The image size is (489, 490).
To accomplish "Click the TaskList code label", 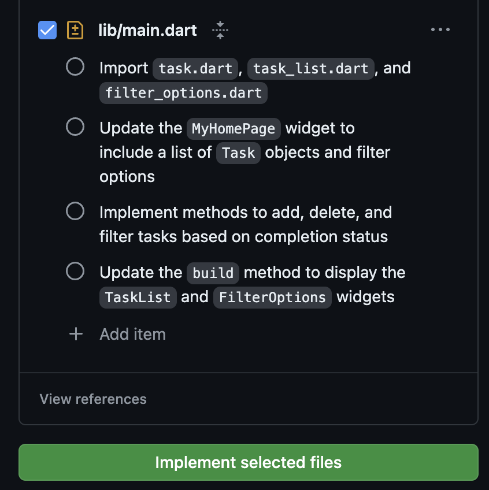I will [x=138, y=298].
